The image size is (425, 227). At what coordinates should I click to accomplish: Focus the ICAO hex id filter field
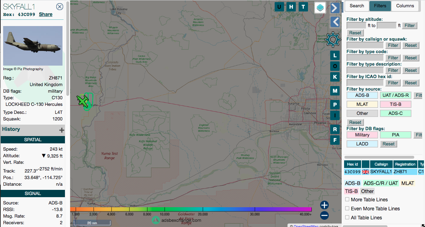coord(365,83)
